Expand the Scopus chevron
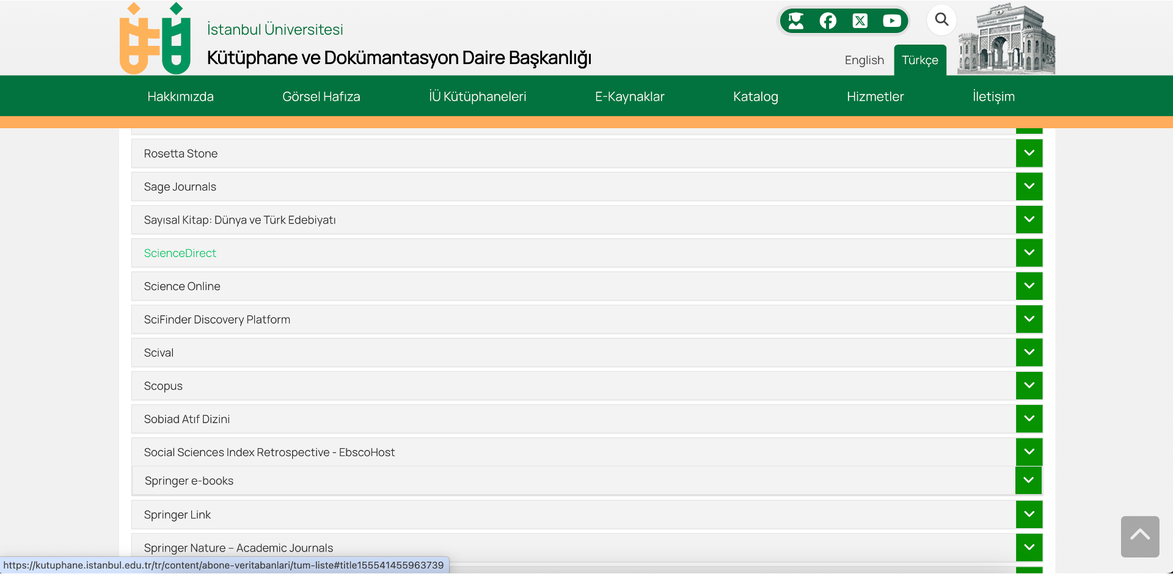 coord(1029,385)
